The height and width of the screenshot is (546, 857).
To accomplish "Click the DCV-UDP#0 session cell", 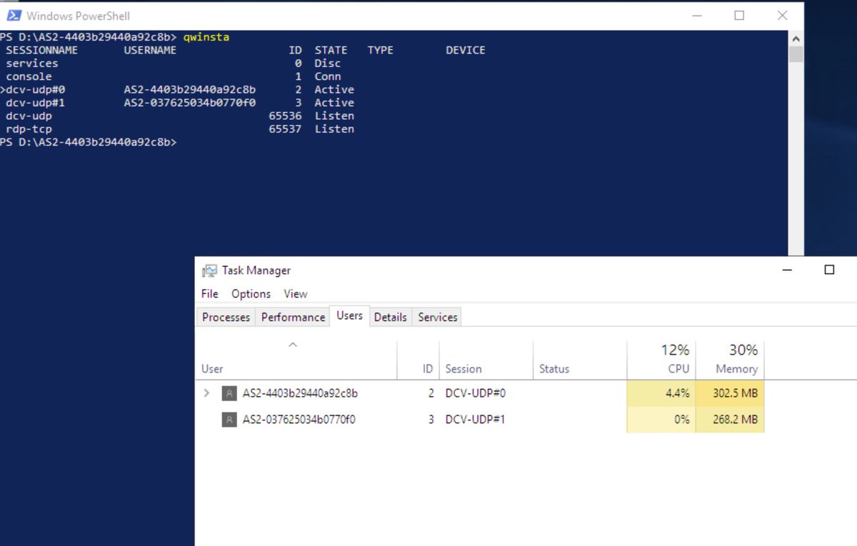I will [x=476, y=393].
